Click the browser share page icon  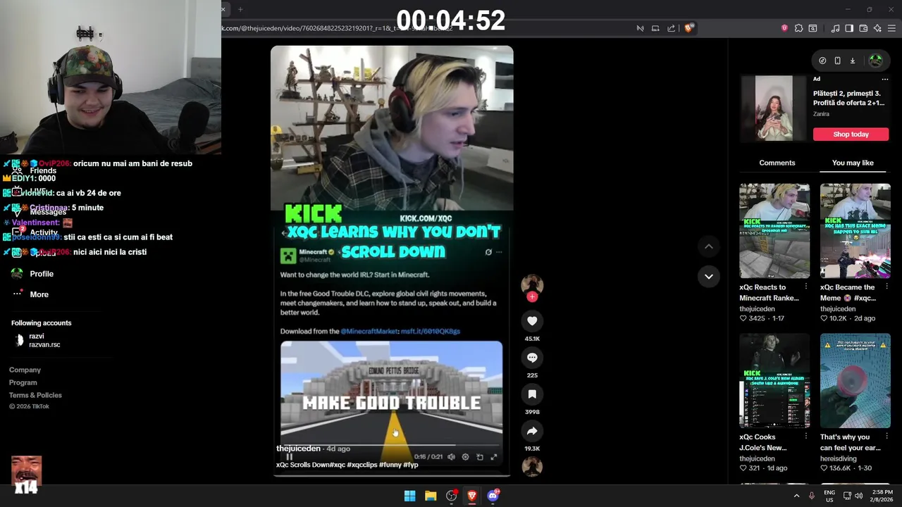(x=671, y=28)
